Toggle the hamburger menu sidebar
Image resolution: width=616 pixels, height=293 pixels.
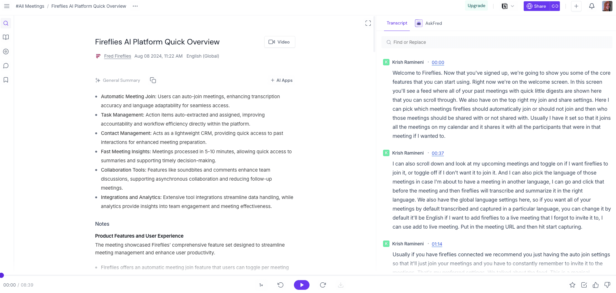click(7, 6)
